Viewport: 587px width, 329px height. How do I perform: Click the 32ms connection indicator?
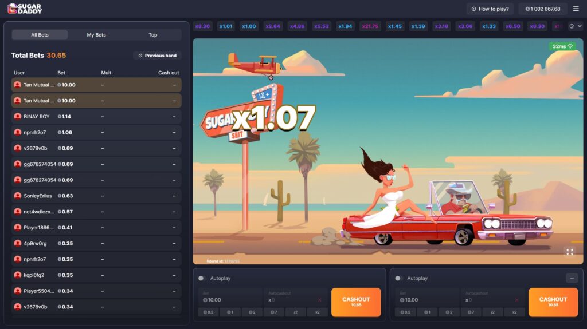[x=562, y=46]
